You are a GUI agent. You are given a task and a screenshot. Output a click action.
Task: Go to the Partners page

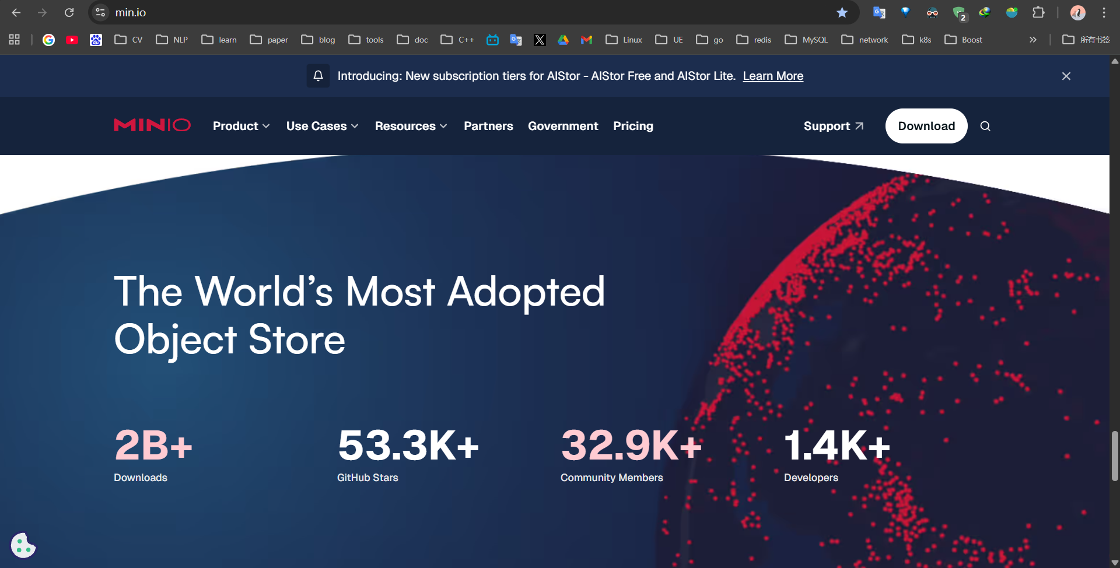pyautogui.click(x=488, y=126)
